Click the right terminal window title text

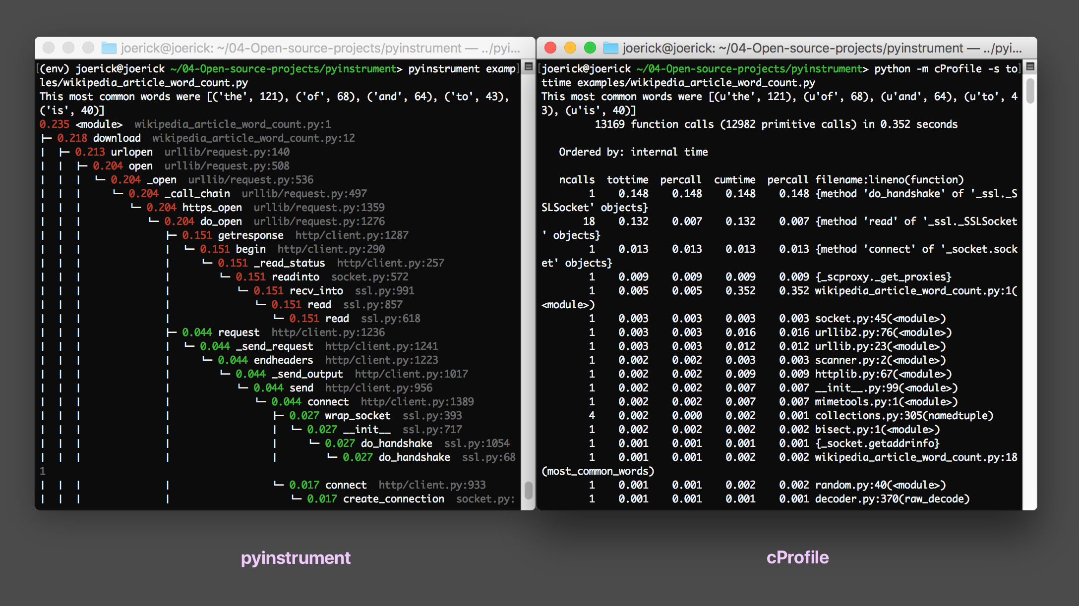click(822, 48)
